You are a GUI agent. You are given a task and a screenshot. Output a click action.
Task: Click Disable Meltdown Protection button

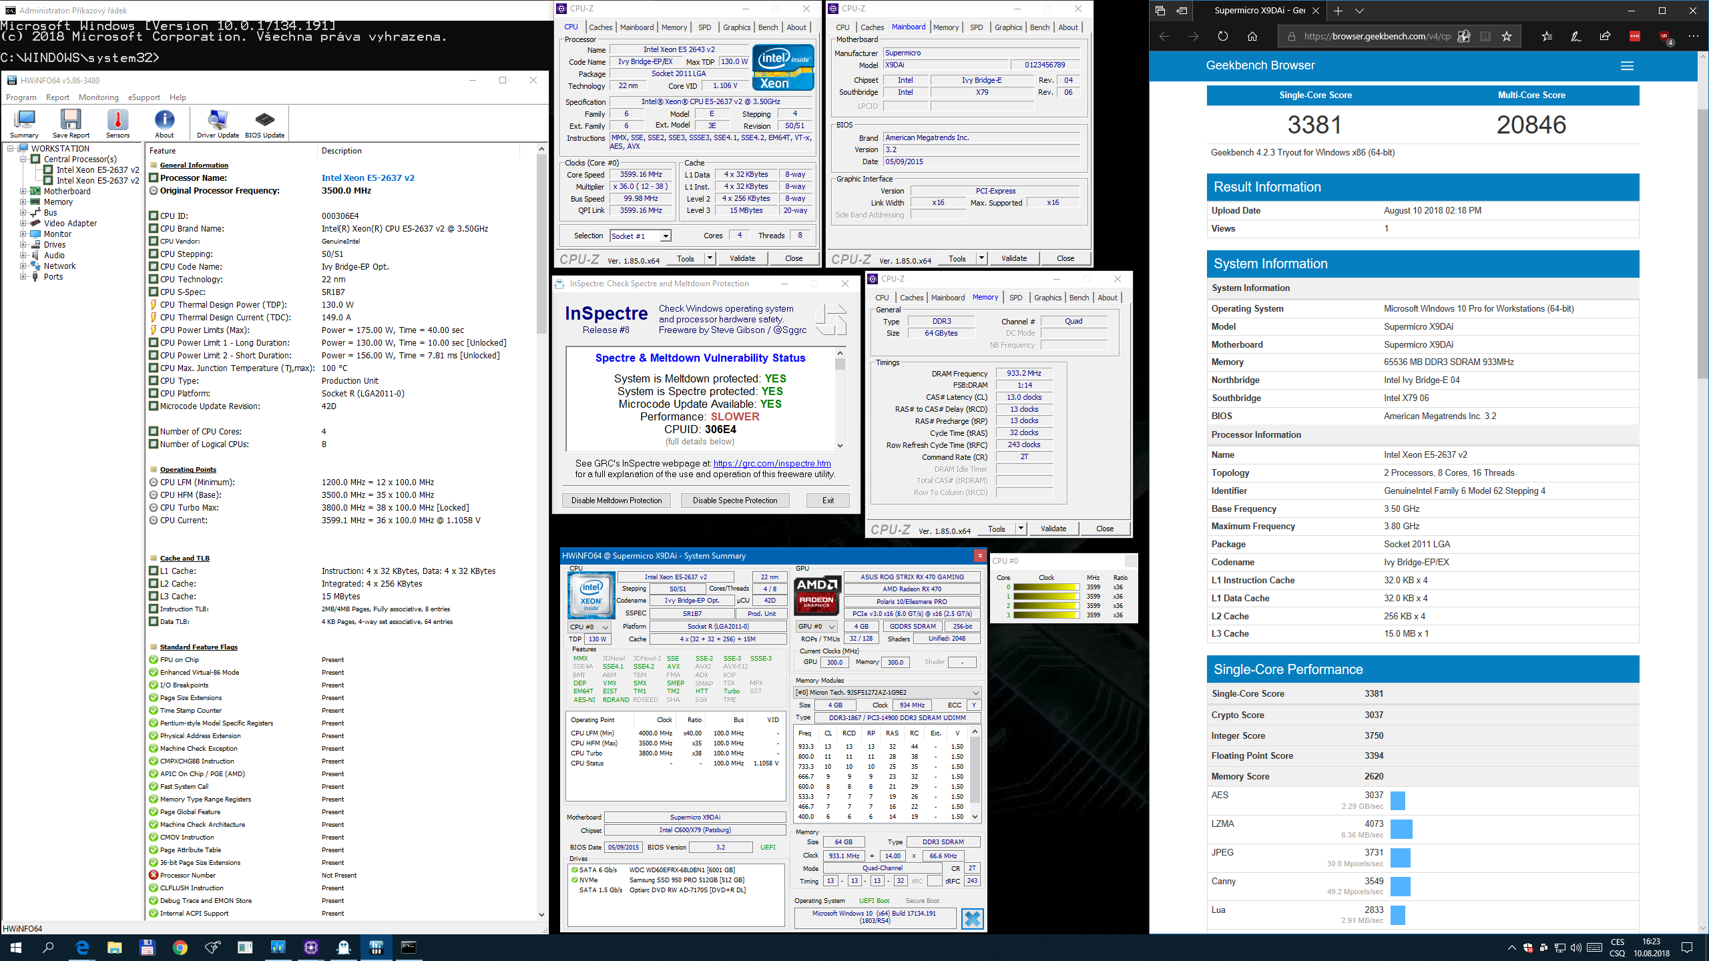pyautogui.click(x=616, y=501)
